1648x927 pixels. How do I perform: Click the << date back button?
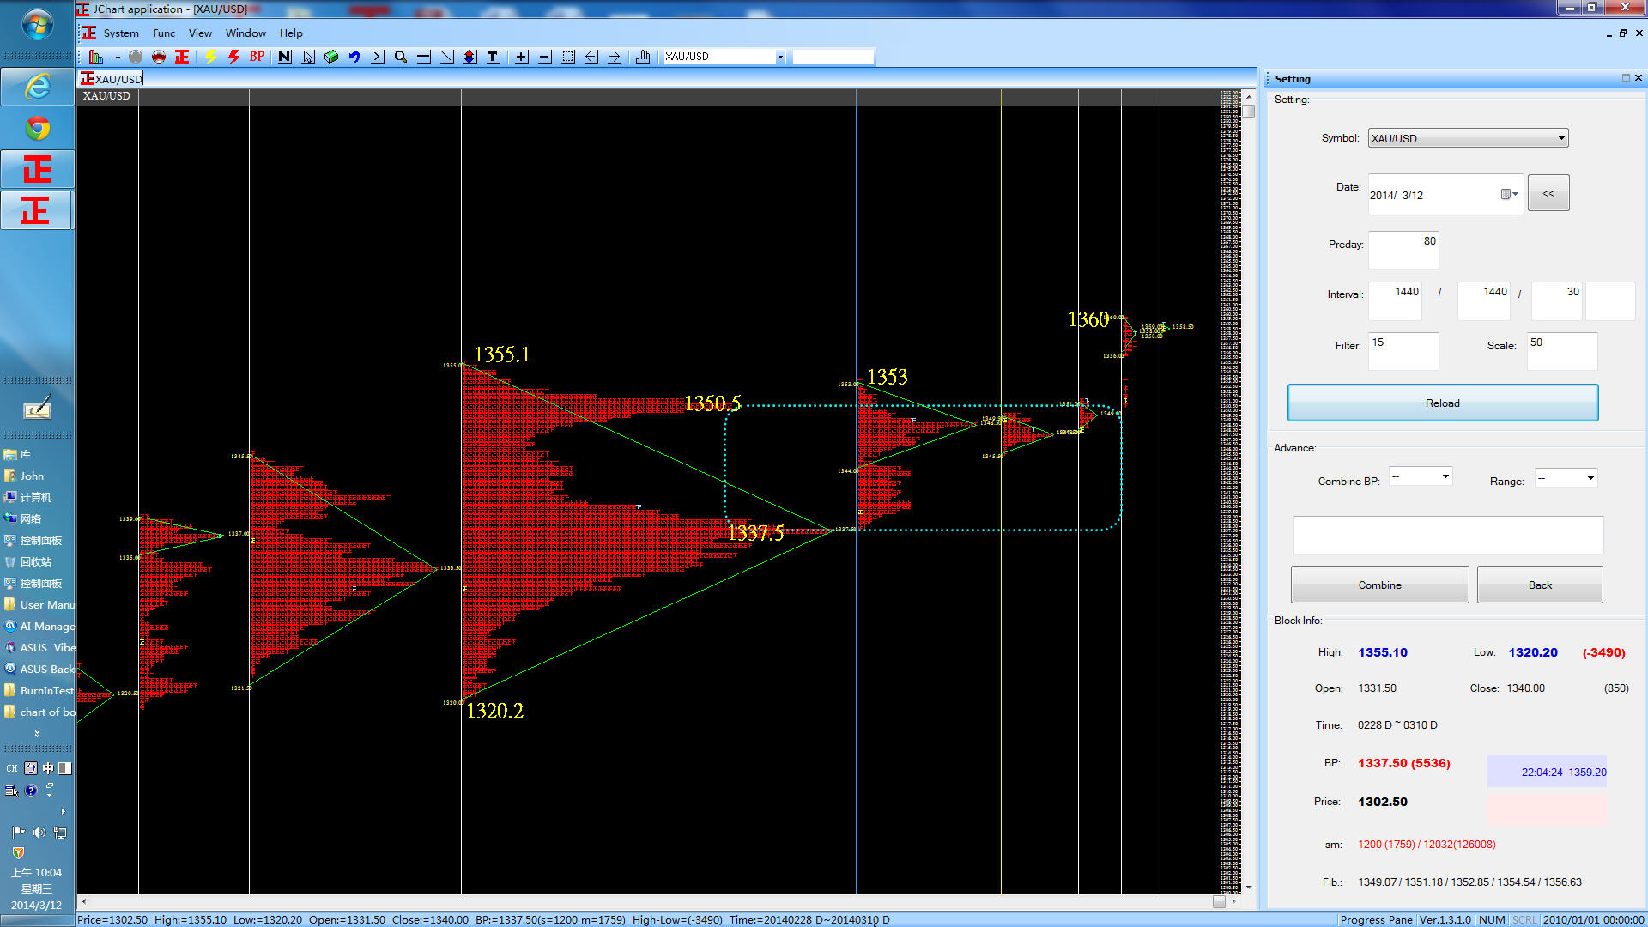tap(1548, 193)
